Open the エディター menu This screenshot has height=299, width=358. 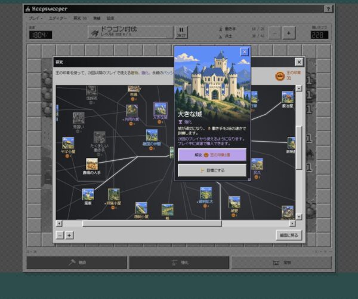[x=58, y=19]
